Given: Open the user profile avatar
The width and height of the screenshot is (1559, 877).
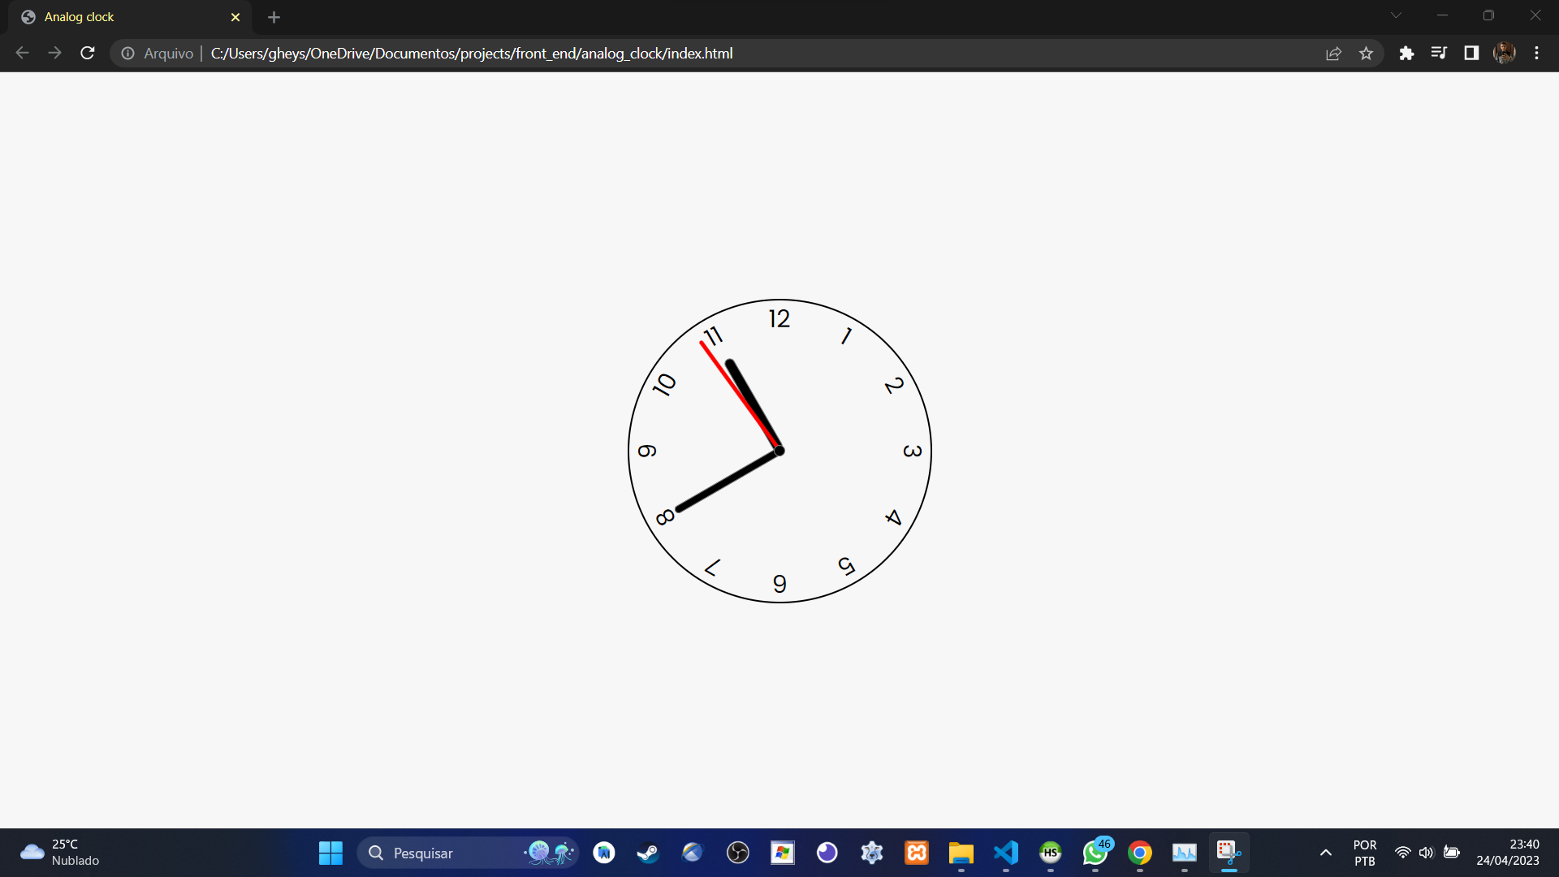Looking at the screenshot, I should [x=1504, y=53].
